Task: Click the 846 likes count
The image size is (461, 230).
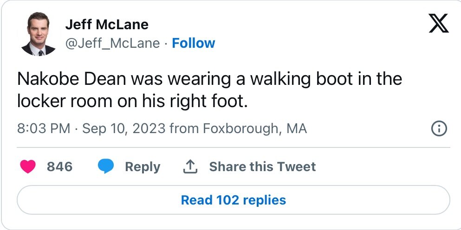Action: click(x=59, y=166)
